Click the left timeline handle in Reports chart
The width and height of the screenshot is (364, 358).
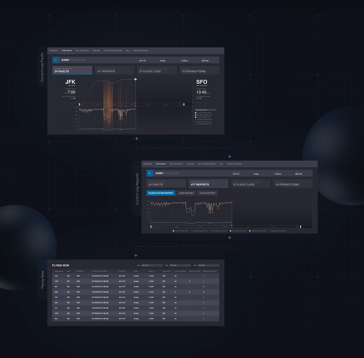coord(151,227)
